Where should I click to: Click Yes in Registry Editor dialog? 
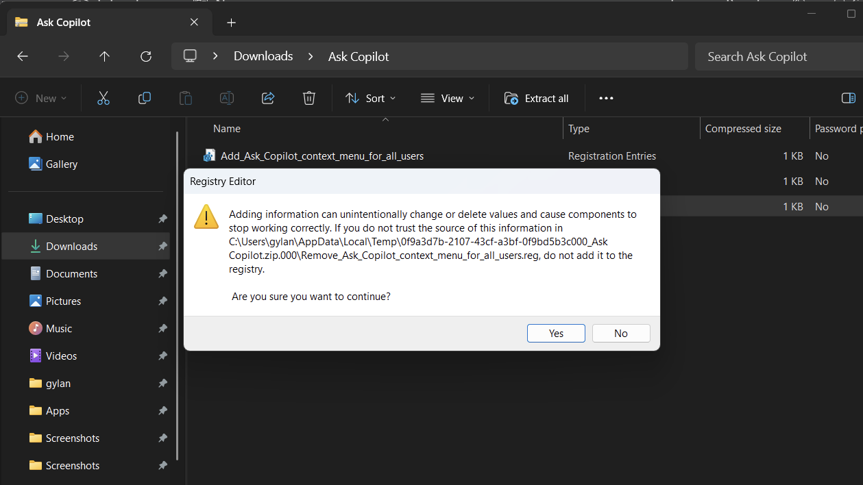click(x=556, y=333)
